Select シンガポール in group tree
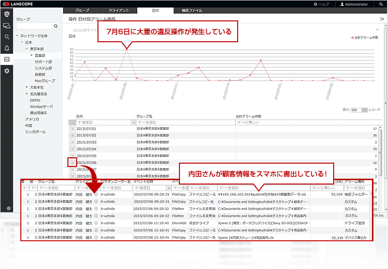The height and width of the screenshot is (269, 388). [35, 132]
